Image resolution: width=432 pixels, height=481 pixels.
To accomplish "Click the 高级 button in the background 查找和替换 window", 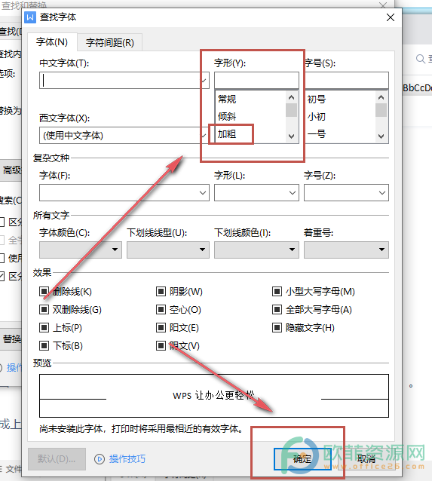I will click(x=11, y=170).
